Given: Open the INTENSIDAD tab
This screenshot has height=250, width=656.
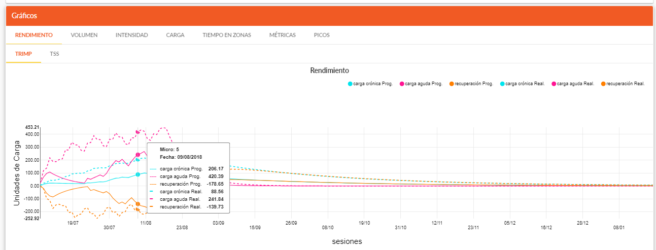Looking at the screenshot, I should coord(131,35).
